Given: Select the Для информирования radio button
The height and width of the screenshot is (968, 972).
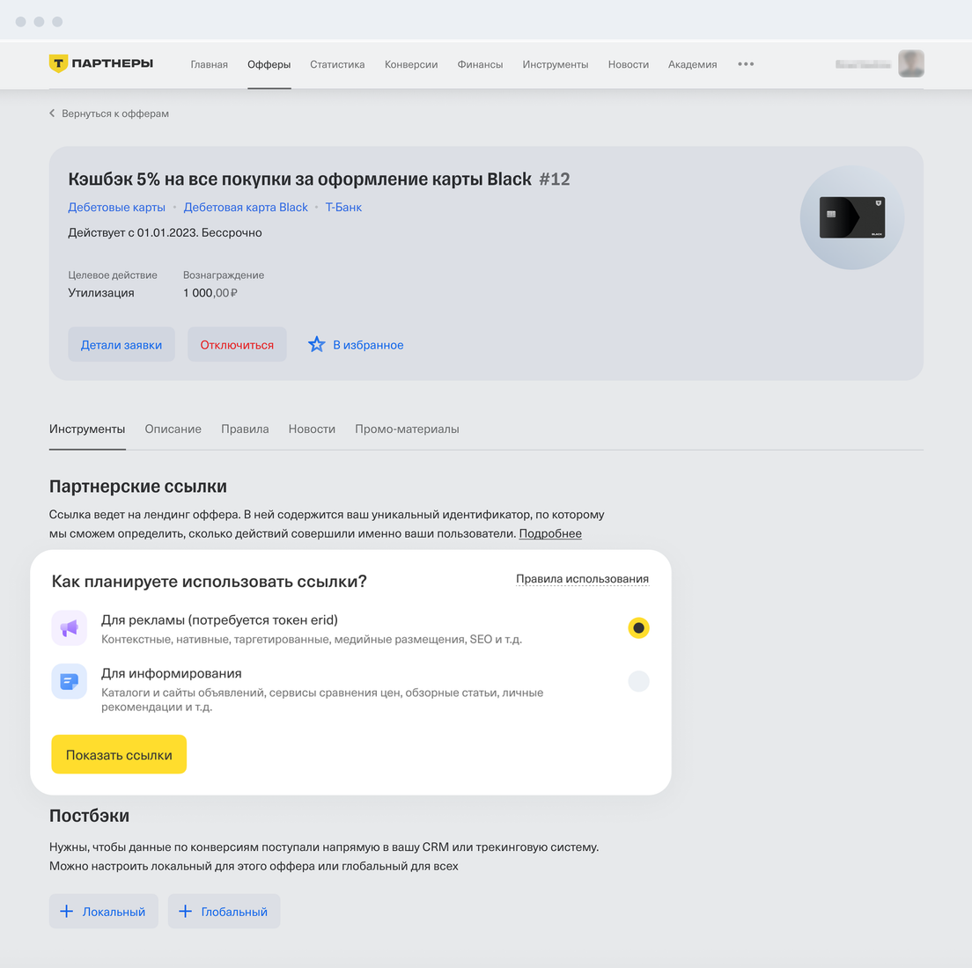Looking at the screenshot, I should coord(638,681).
